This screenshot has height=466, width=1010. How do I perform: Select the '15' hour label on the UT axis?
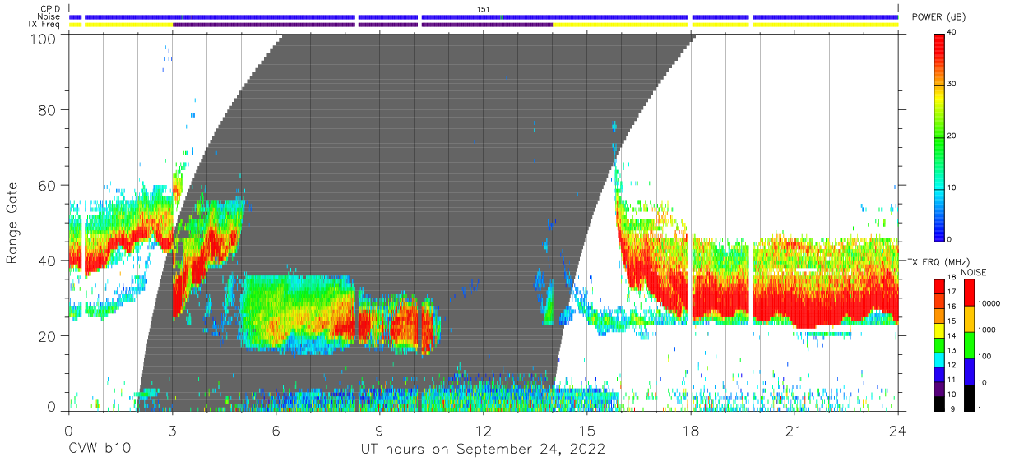[587, 430]
